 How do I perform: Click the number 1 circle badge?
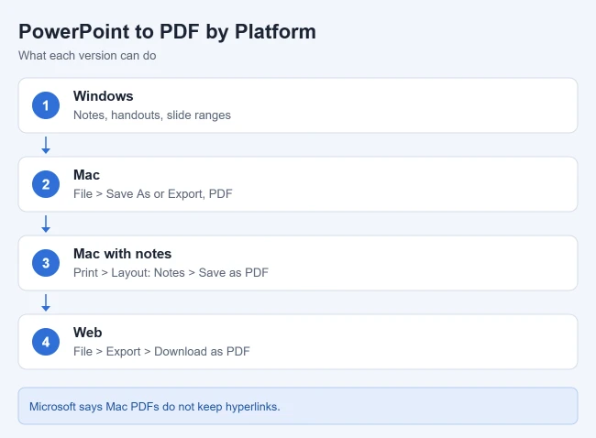click(x=46, y=105)
